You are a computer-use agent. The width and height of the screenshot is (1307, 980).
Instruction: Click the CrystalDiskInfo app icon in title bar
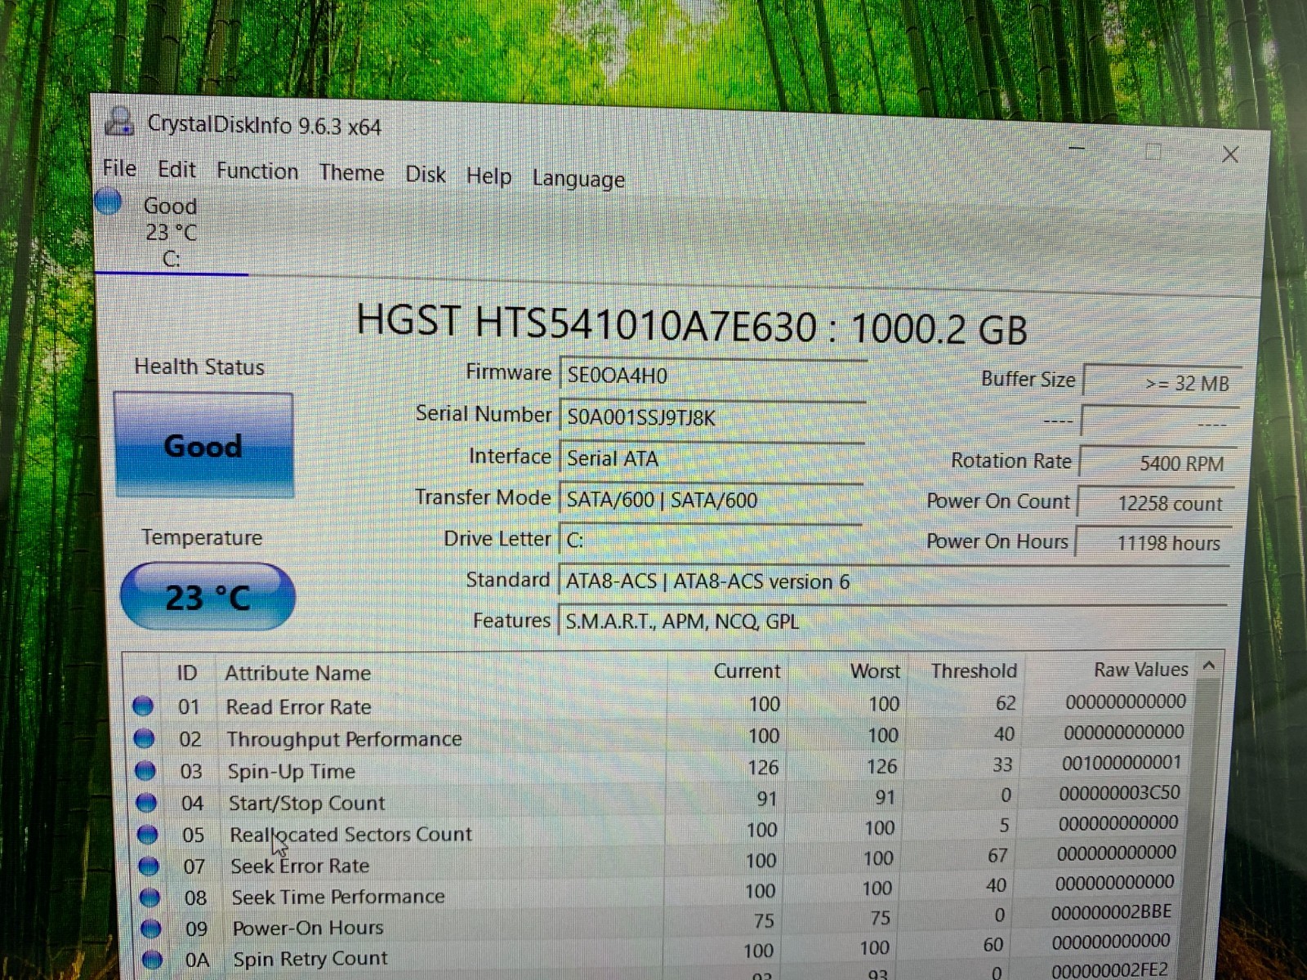click(120, 122)
